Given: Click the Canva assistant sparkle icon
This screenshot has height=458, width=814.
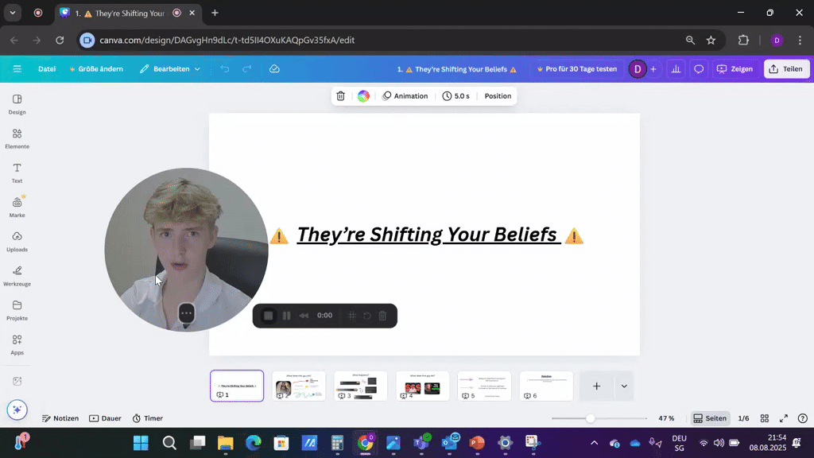Looking at the screenshot, I should 17,409.
